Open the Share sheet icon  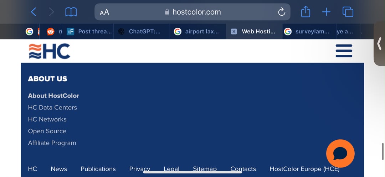click(306, 11)
